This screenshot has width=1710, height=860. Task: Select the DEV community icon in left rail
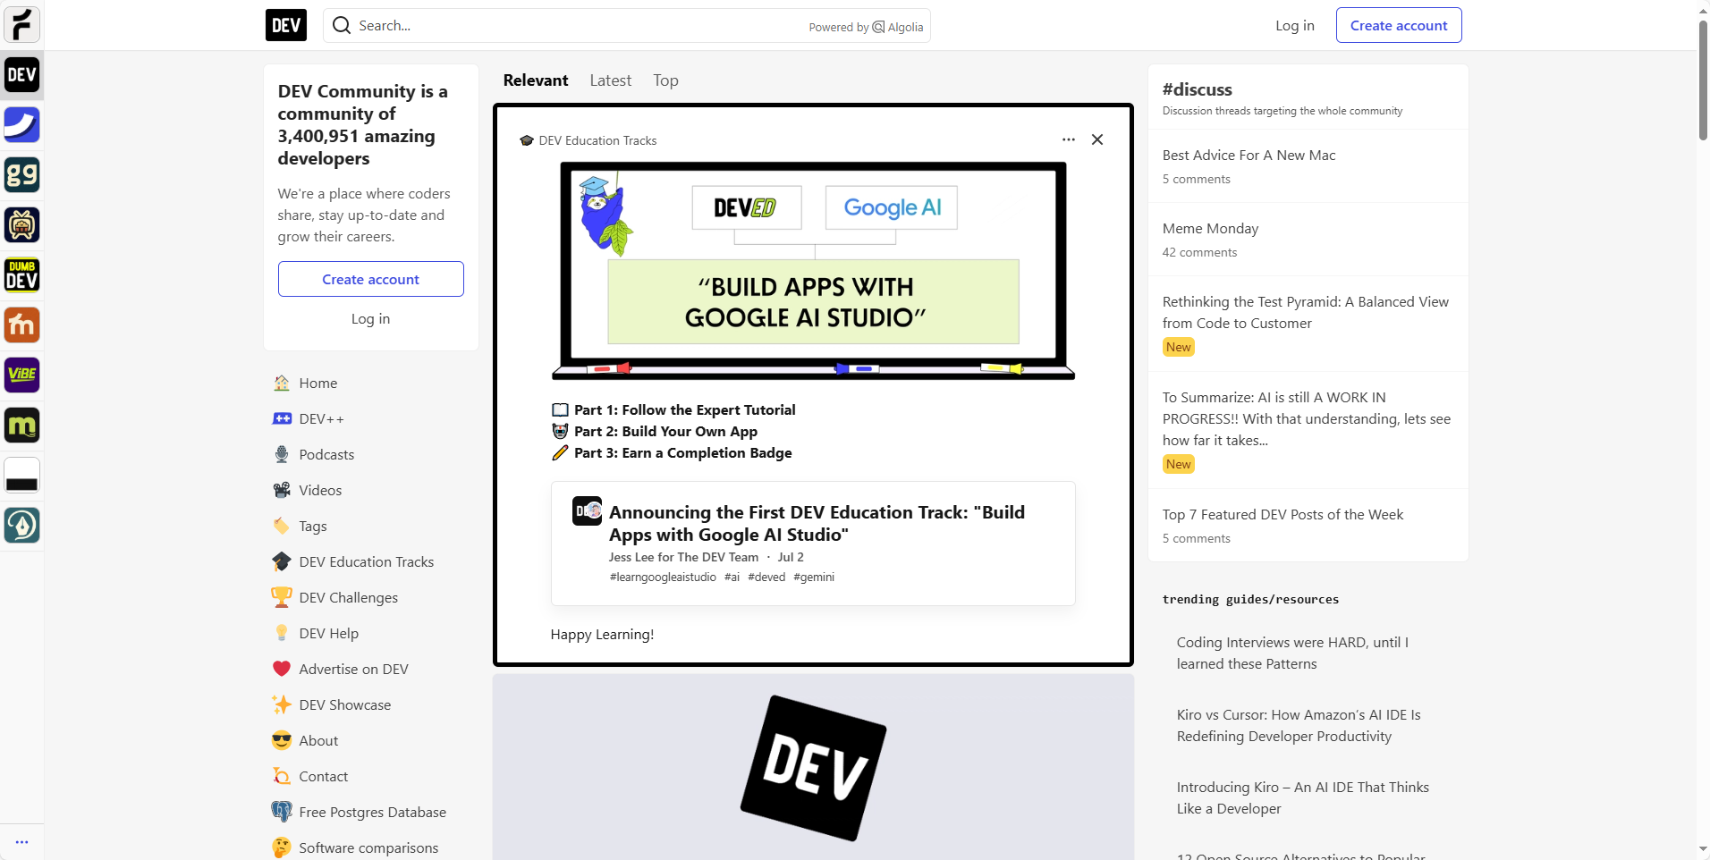pos(21,75)
